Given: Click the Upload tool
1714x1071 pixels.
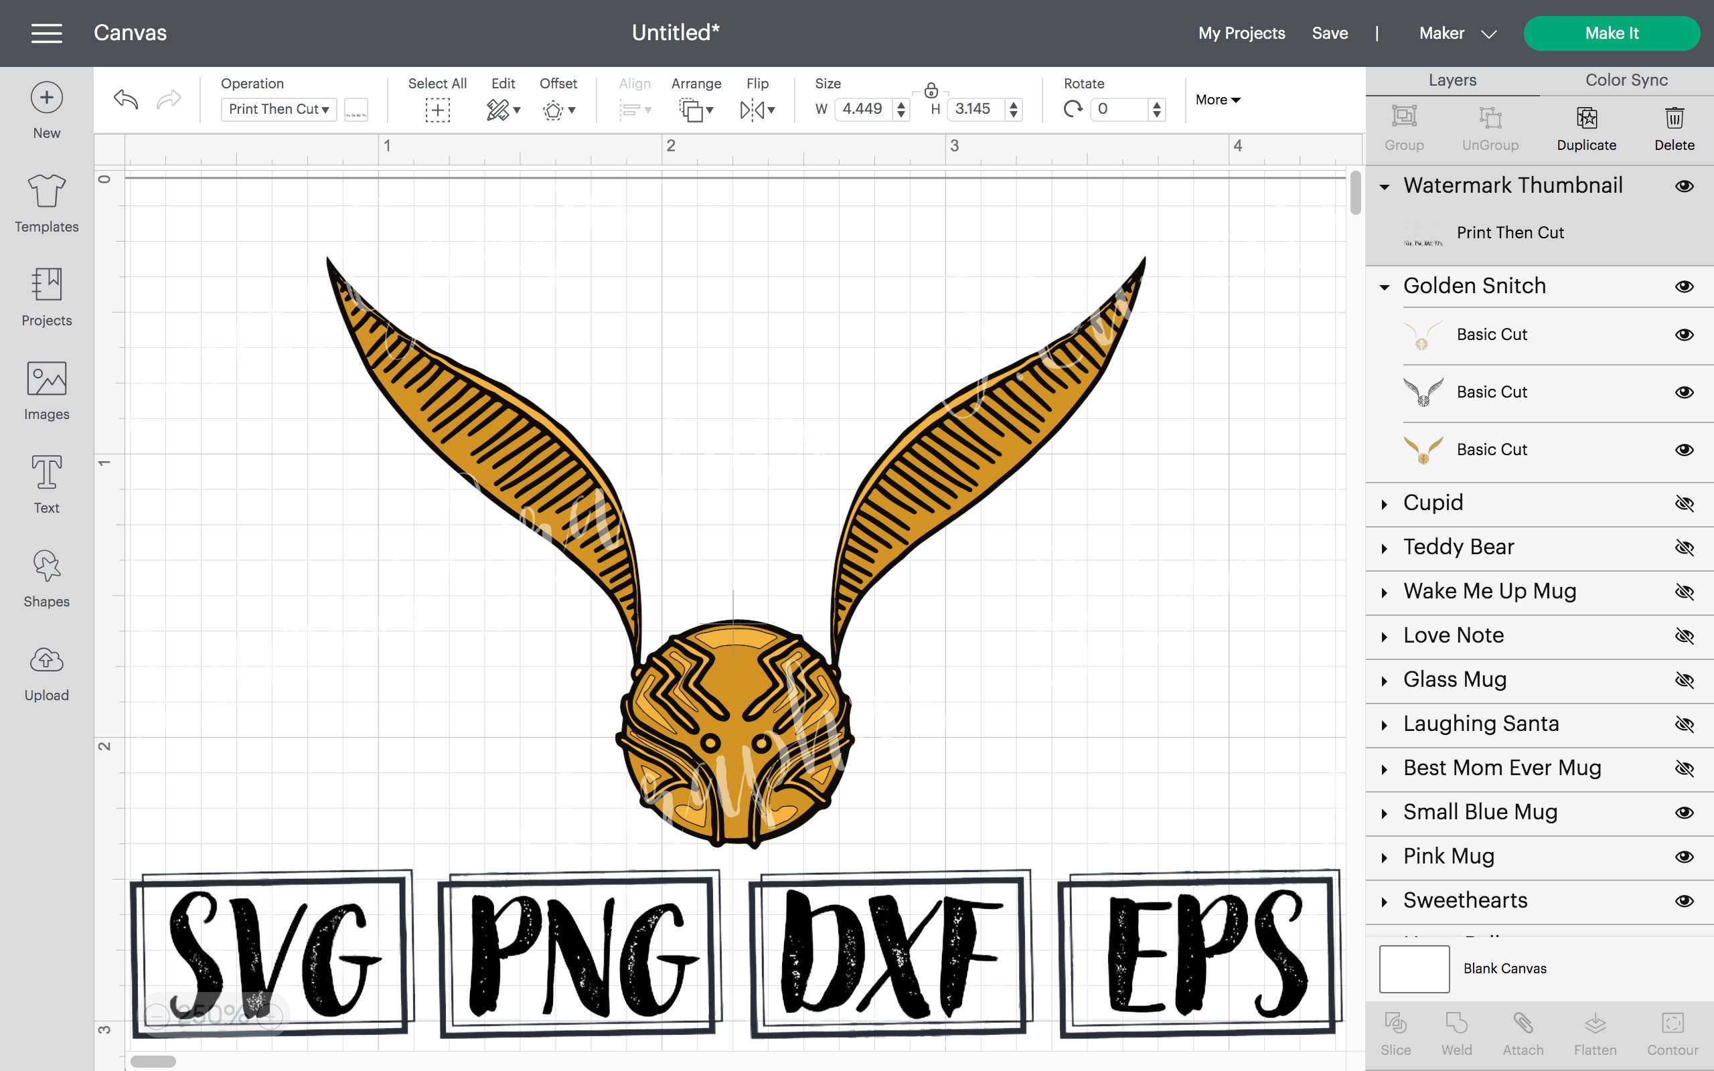Looking at the screenshot, I should click(46, 671).
